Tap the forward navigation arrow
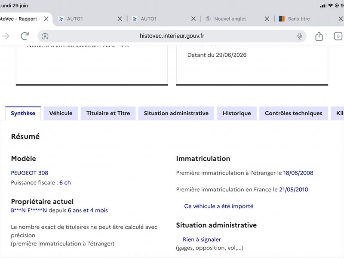344x258 pixels. pyautogui.click(x=6, y=36)
